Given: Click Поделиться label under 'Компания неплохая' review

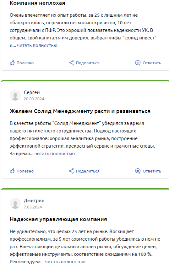Looking at the screenshot, I should 88,63.
